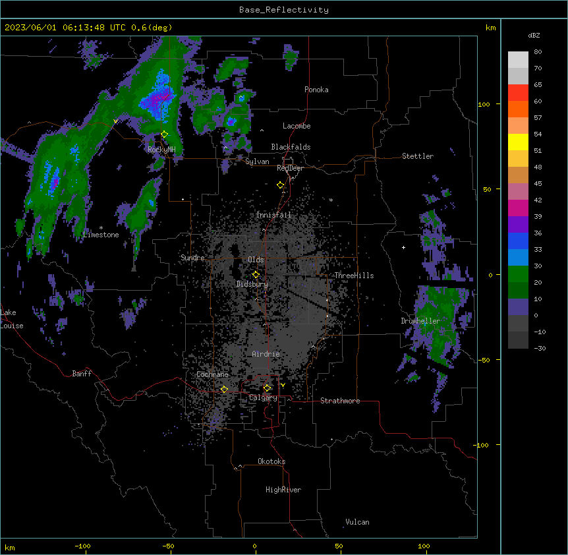Pick the dark gray -10 to -30 legend swatch
This screenshot has width=568, height=555.
tap(518, 340)
